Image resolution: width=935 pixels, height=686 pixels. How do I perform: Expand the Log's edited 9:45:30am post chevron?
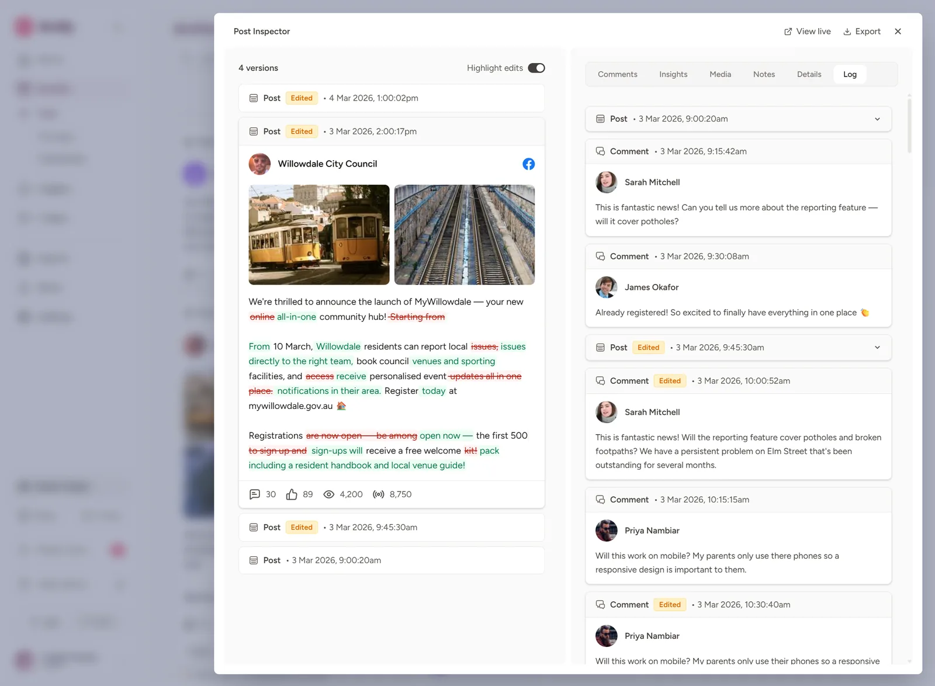tap(877, 348)
